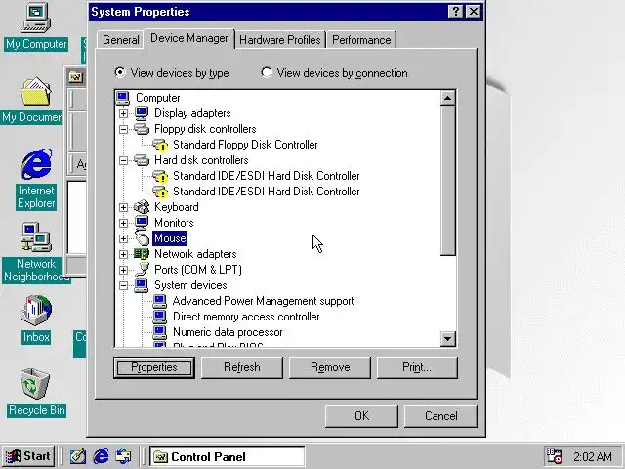Click Direct memory access controller icon
The width and height of the screenshot is (625, 469).
(160, 317)
